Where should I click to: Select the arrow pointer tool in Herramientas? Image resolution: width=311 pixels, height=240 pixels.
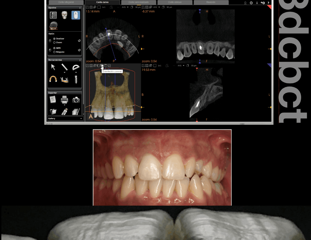click(53, 67)
